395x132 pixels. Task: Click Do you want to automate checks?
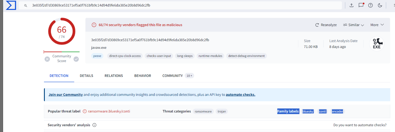pos(360,125)
